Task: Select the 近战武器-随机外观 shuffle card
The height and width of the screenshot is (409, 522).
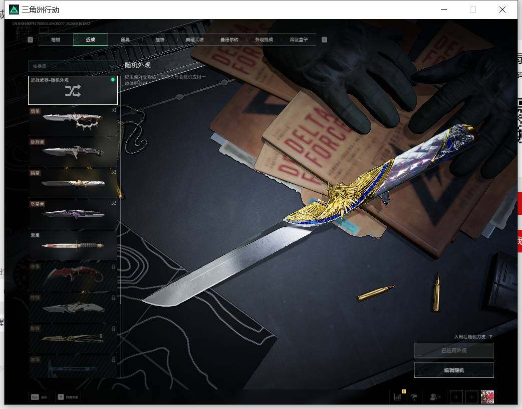Action: [73, 90]
